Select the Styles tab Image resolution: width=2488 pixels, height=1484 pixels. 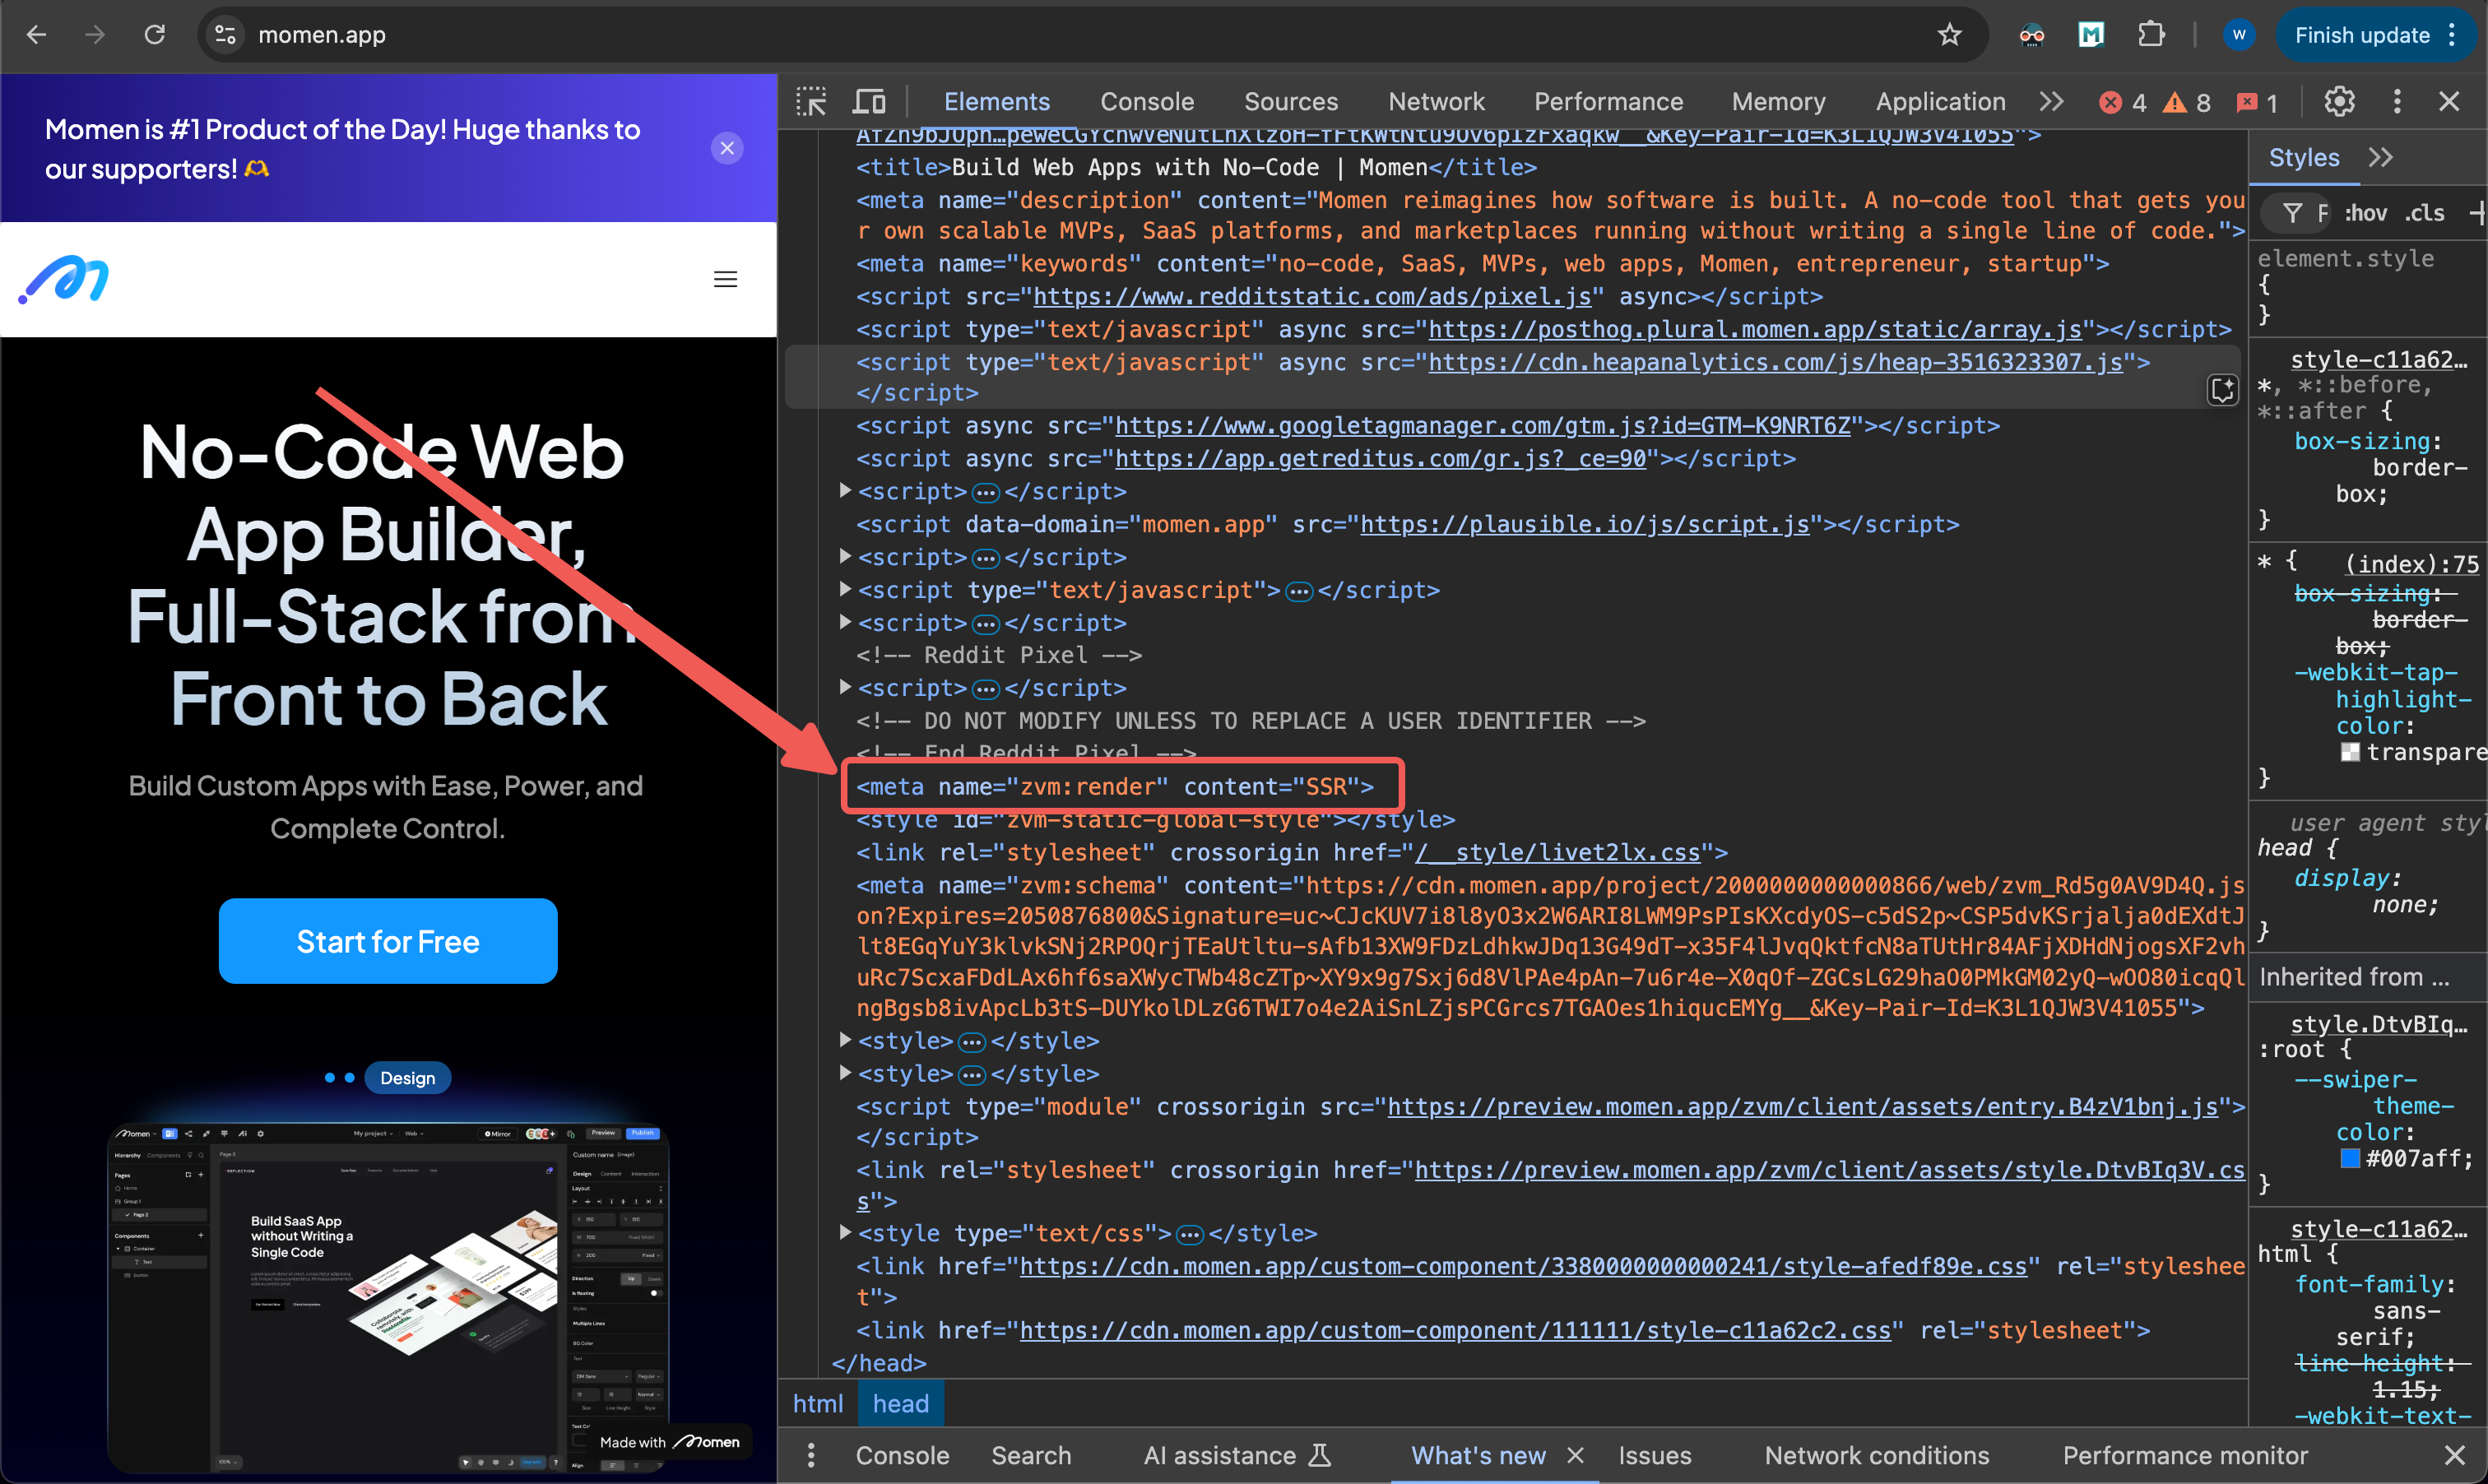tap(2304, 157)
